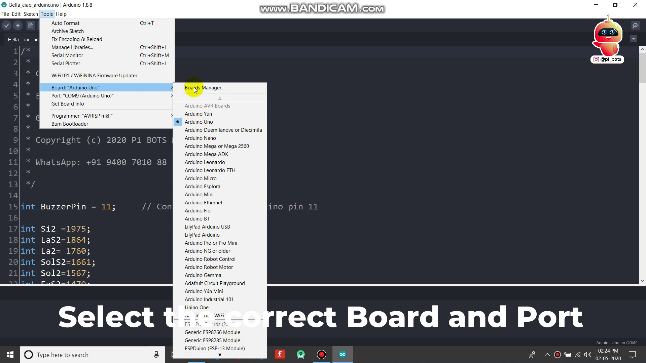
Task: Open the Sketch menu
Action: pos(31,14)
